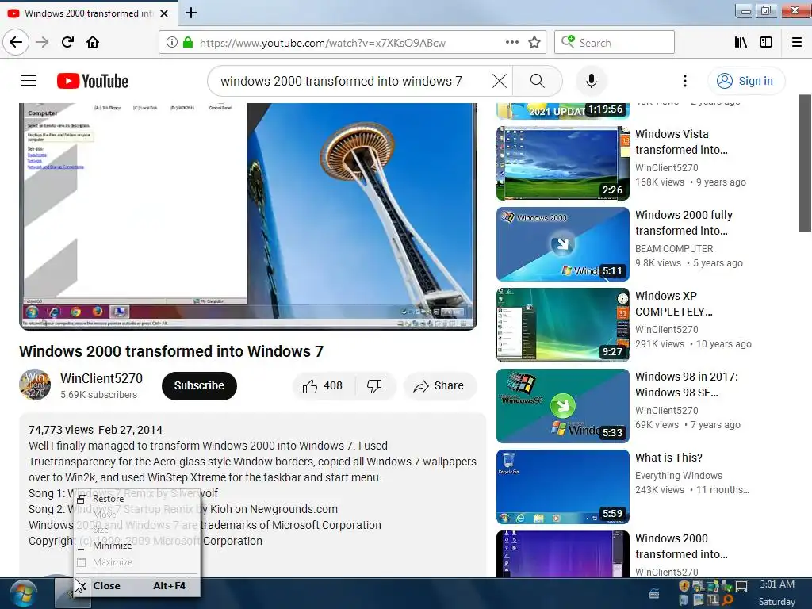The image size is (812, 609).
Task: Click the monitor display tray icon
Action: (741, 586)
